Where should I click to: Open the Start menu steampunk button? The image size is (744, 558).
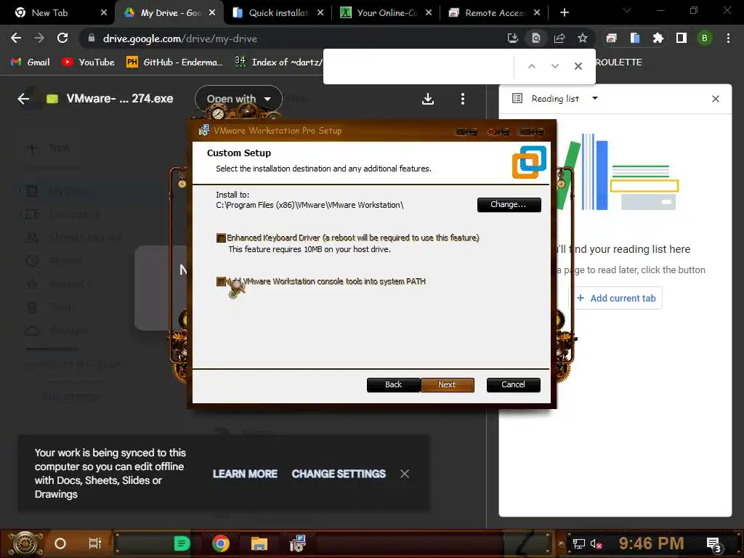25,543
